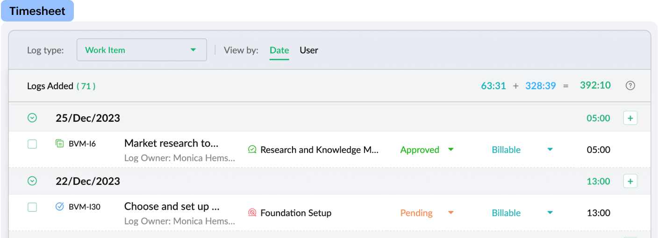Image resolution: width=658 pixels, height=238 pixels.
Task: Open the Market research work item title
Action: pyautogui.click(x=171, y=143)
